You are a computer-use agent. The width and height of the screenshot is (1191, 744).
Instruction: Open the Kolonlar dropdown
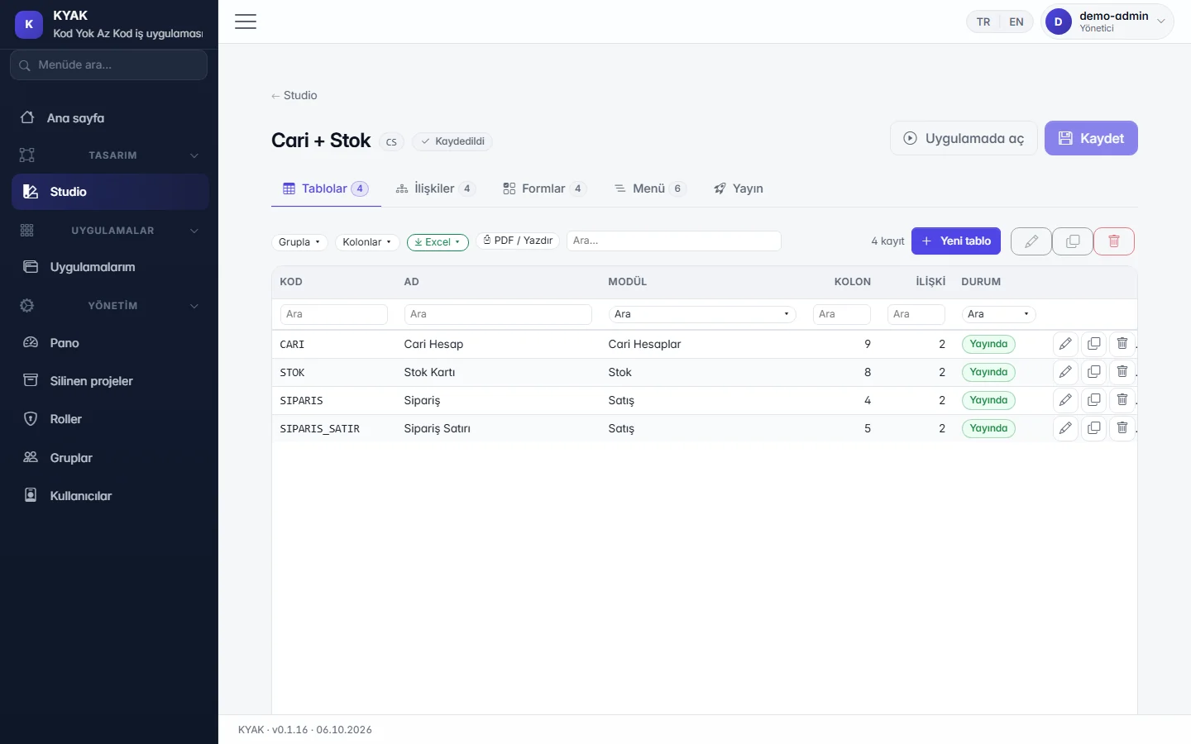367,242
